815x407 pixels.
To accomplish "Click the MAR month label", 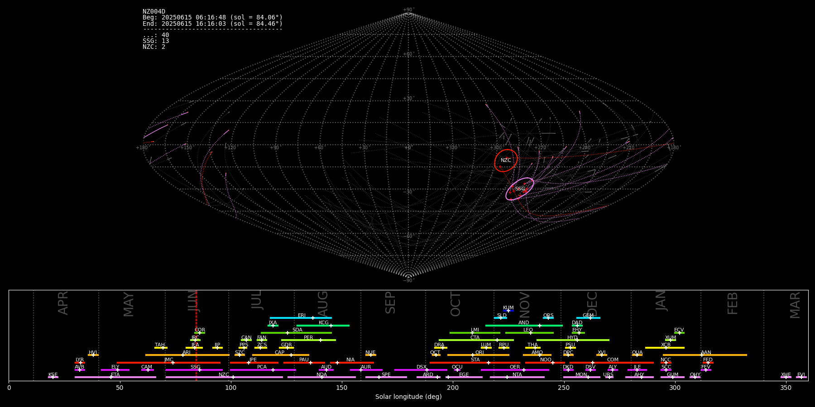I will 795,305.
